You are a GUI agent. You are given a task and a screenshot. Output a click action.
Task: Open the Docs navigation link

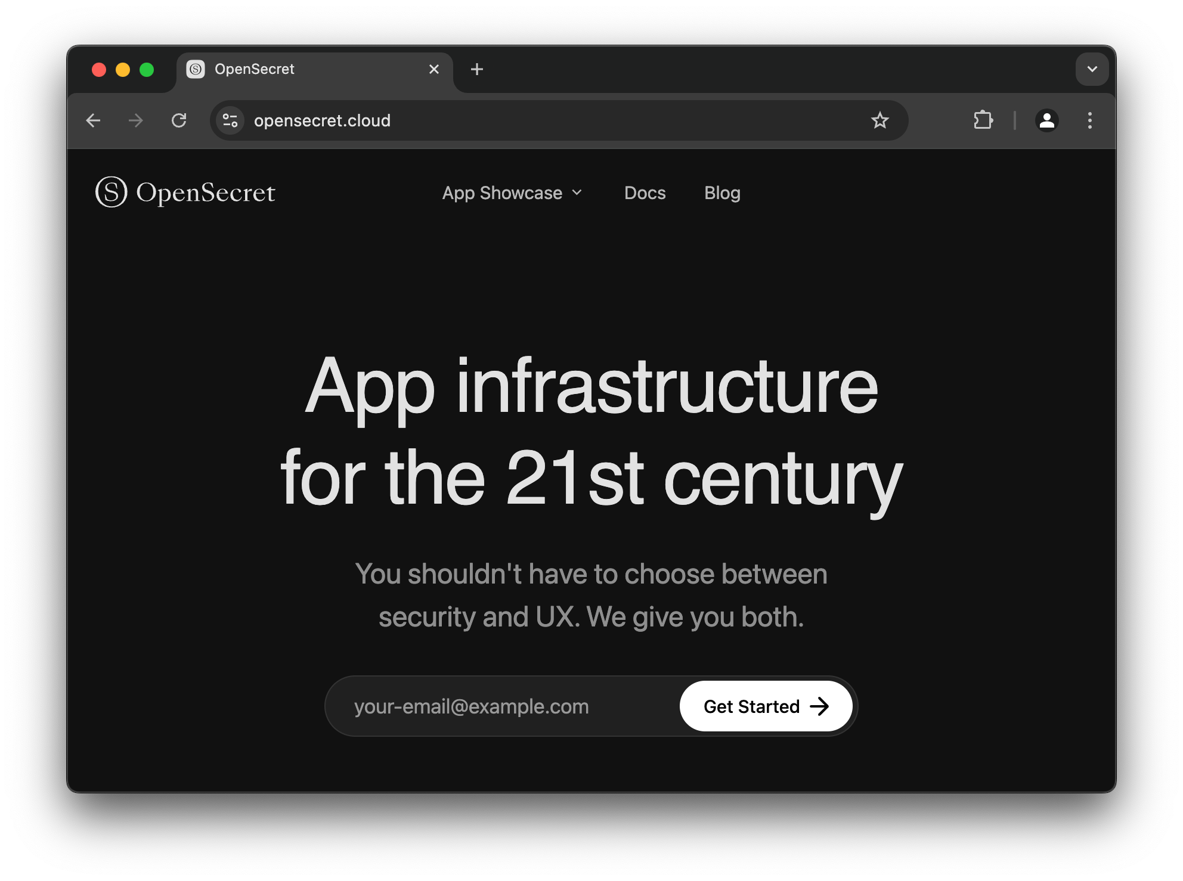(645, 193)
